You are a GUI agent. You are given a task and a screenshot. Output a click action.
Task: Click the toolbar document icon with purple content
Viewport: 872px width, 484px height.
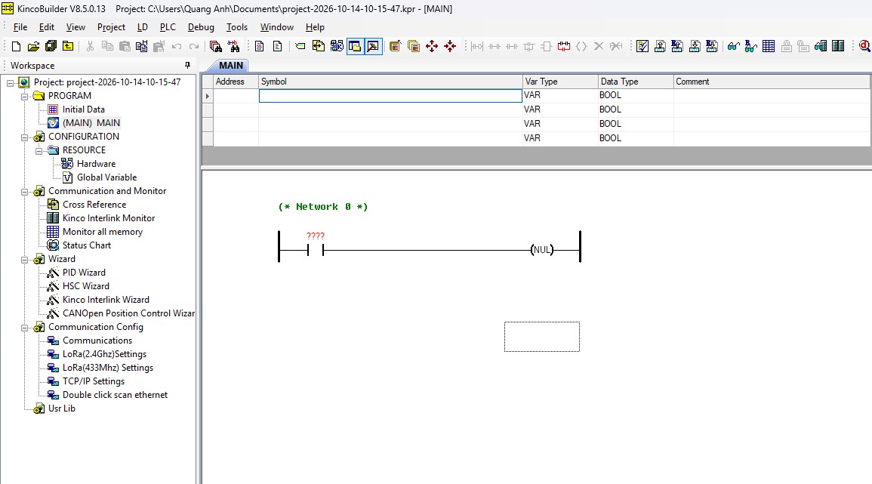[x=259, y=46]
